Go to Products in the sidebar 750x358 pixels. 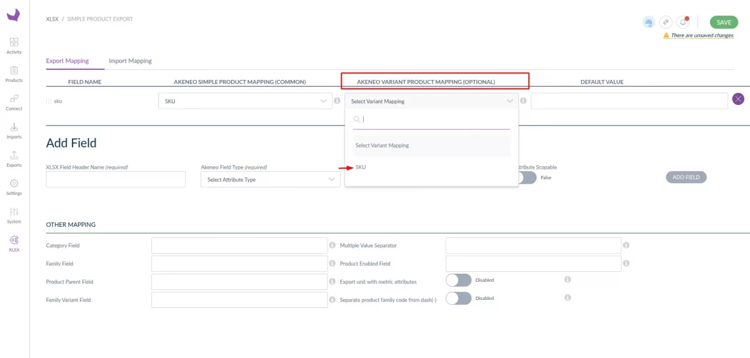14,74
